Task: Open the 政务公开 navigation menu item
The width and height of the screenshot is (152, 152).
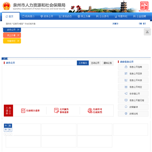Action: 47,16
